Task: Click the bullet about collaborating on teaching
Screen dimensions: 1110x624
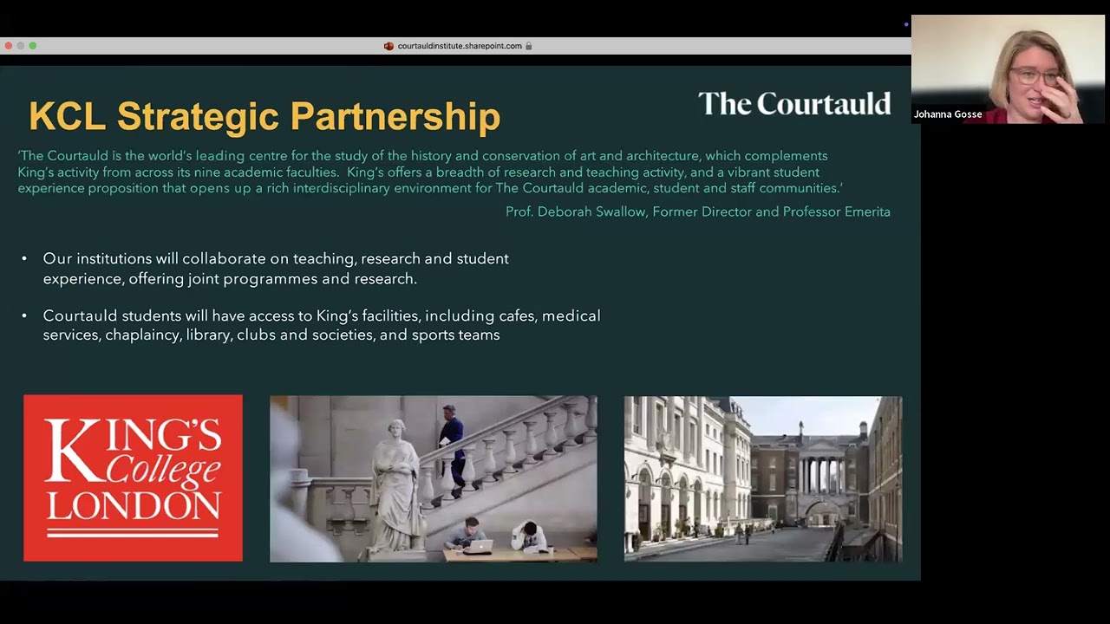Action: tap(276, 269)
